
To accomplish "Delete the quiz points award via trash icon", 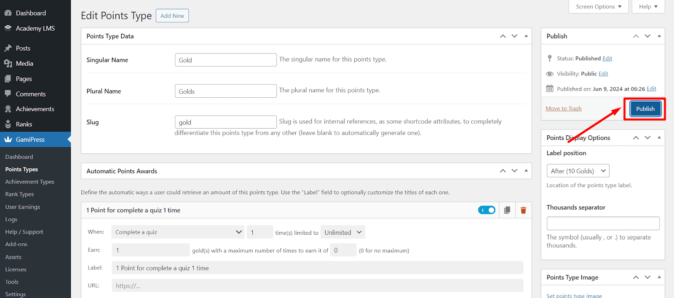I will point(523,210).
